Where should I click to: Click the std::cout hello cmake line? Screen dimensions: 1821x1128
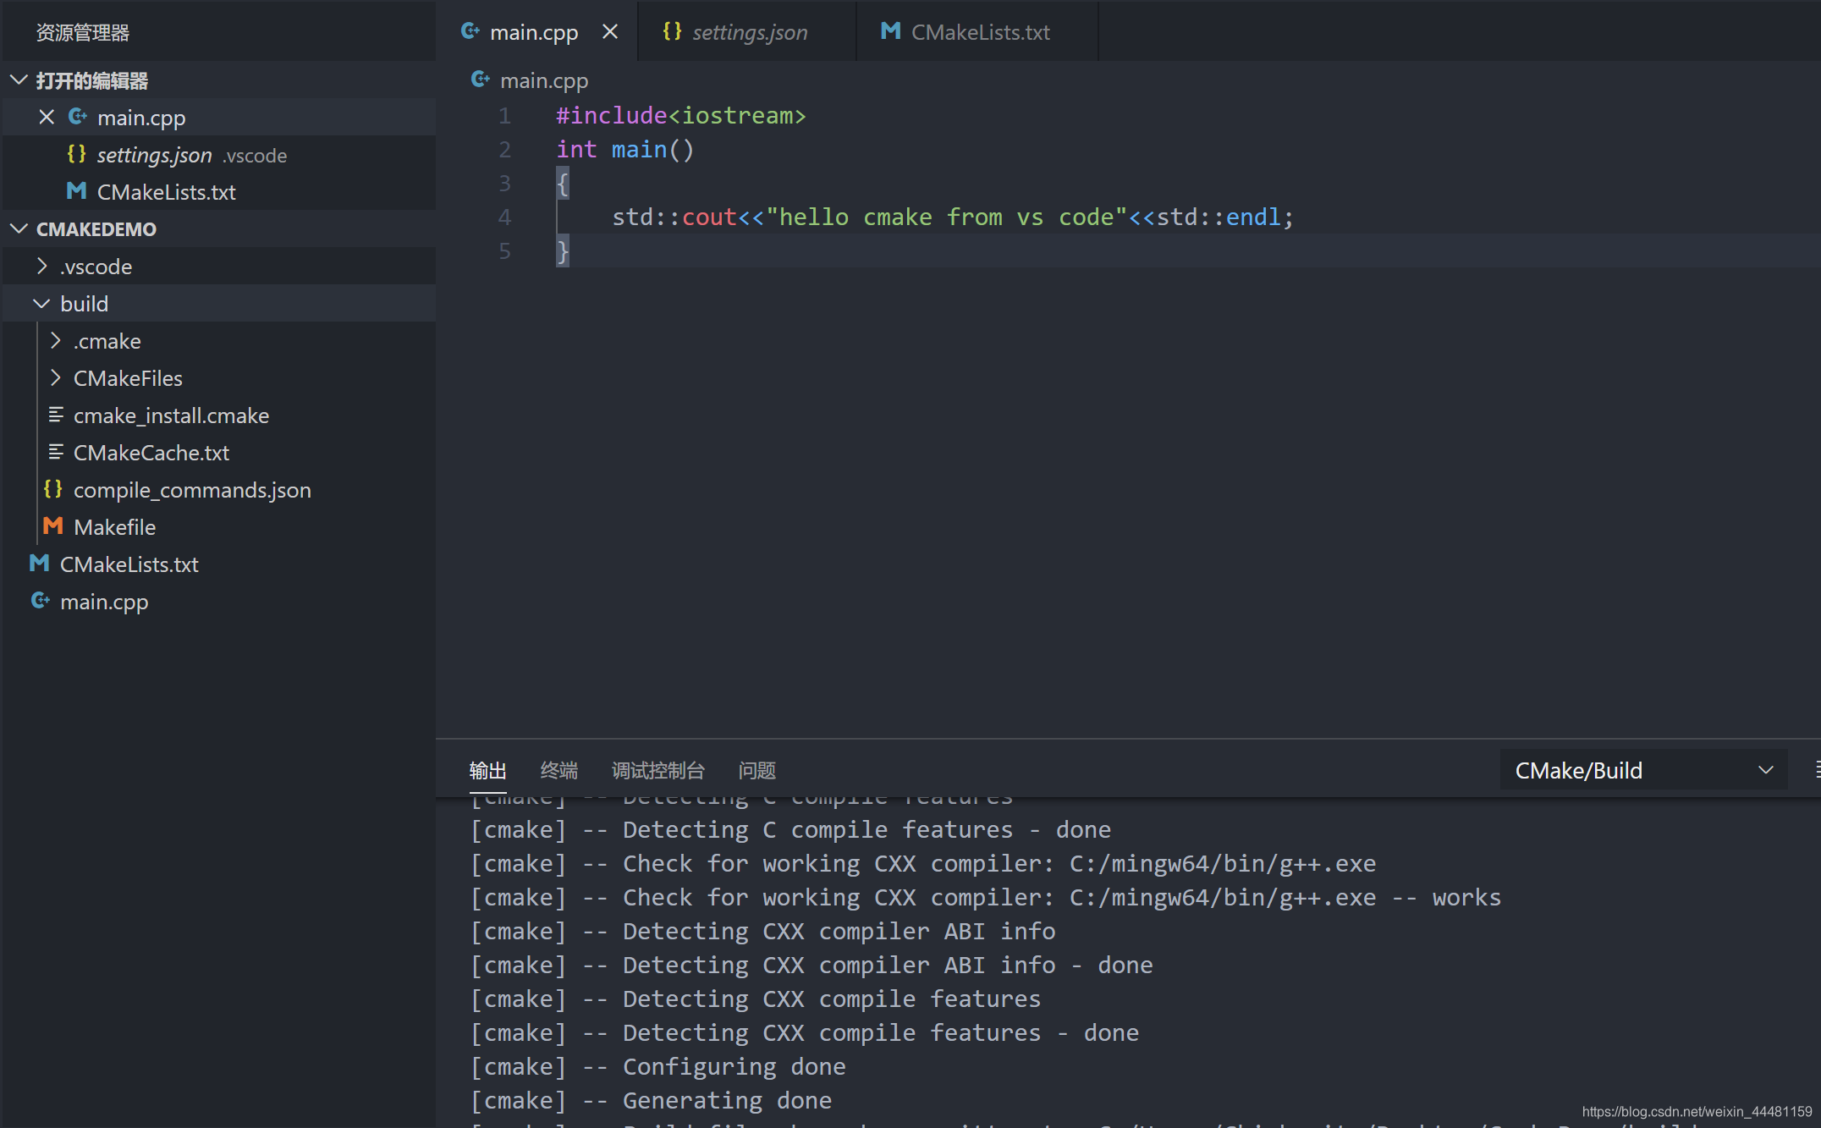pyautogui.click(x=953, y=217)
